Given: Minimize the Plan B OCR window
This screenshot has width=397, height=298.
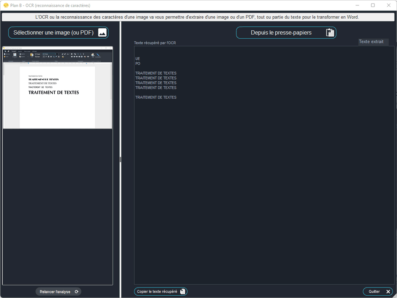Looking at the screenshot, I should tap(357, 5).
